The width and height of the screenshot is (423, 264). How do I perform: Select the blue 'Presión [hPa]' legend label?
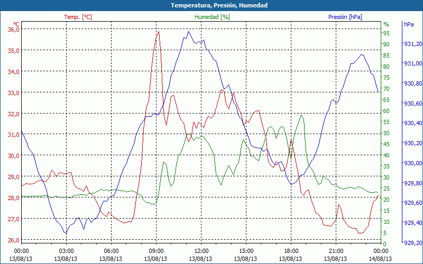pos(345,17)
